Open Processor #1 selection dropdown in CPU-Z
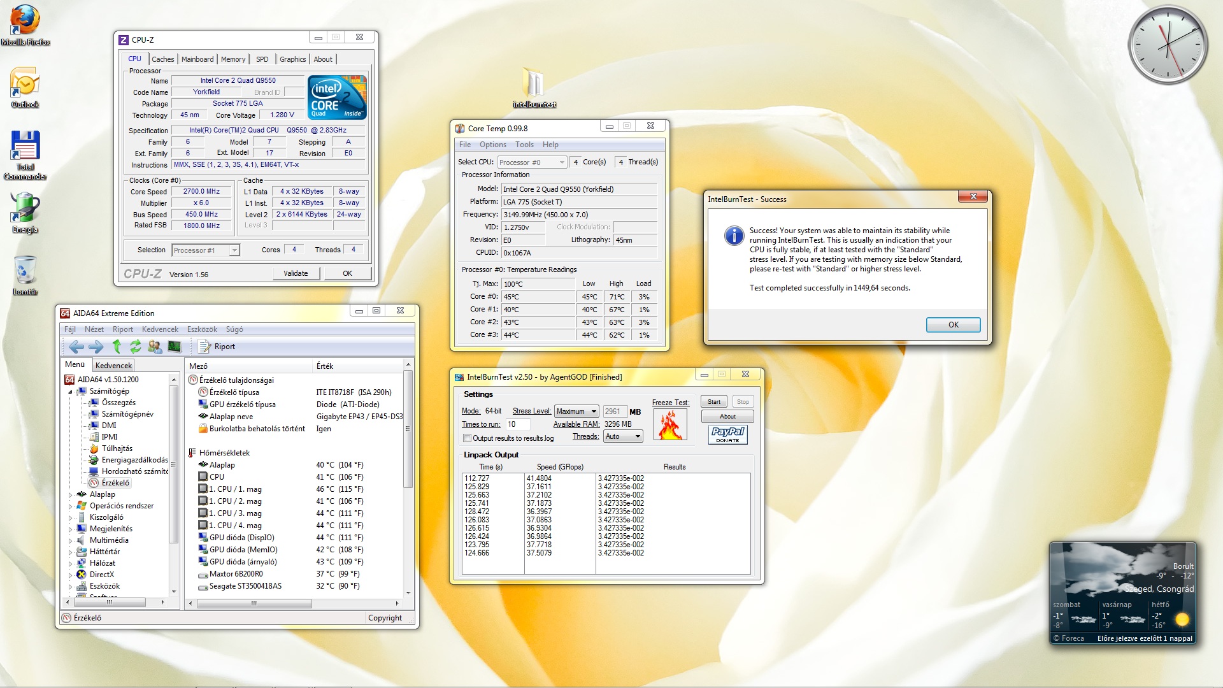Screen dimensions: 1223x688 [206, 250]
